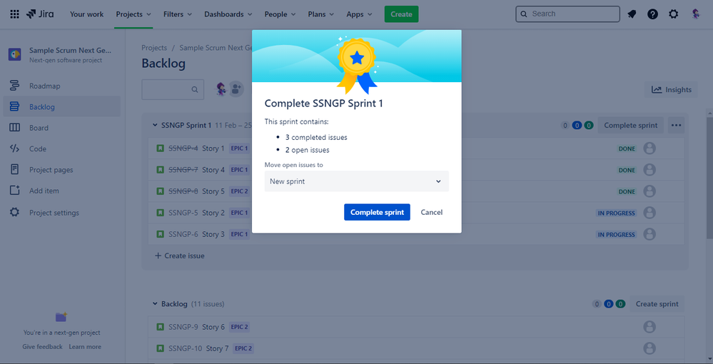The image size is (713, 364).
Task: Click the backlog search input box
Action: [173, 90]
